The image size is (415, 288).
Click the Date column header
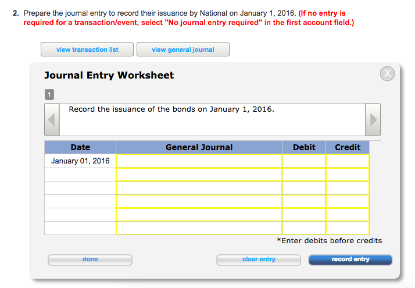80,147
